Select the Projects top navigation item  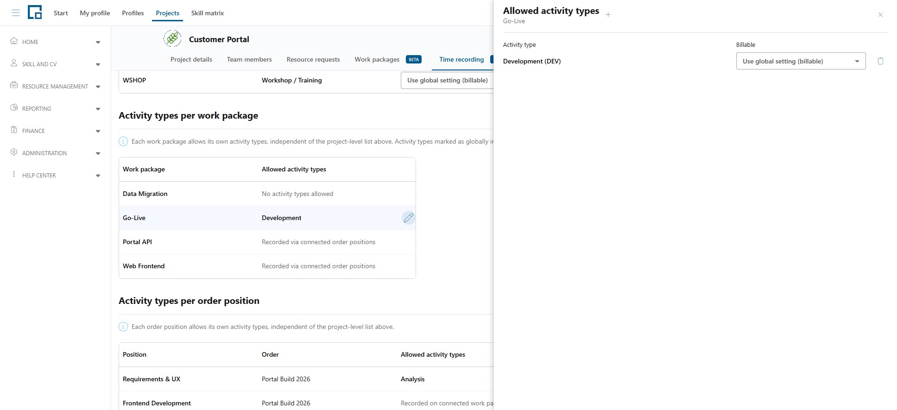pyautogui.click(x=168, y=13)
